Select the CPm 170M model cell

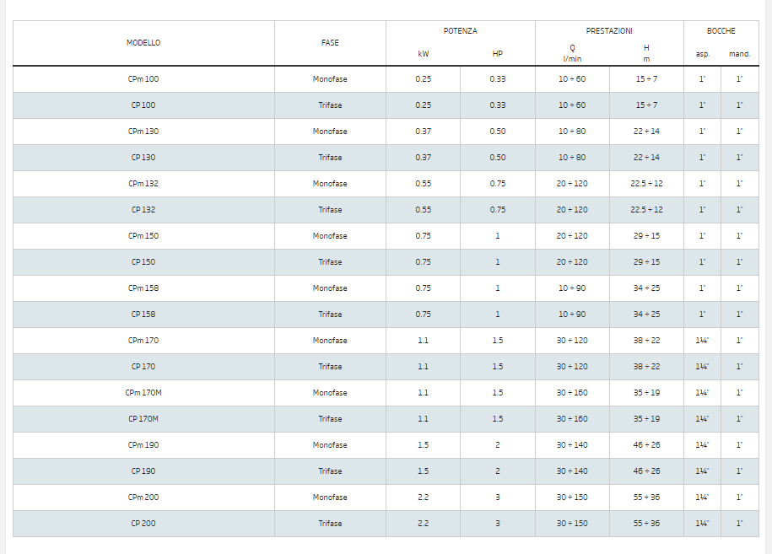[x=143, y=393]
